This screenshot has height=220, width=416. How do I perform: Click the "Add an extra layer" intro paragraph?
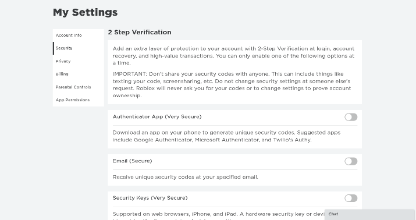tap(233, 56)
